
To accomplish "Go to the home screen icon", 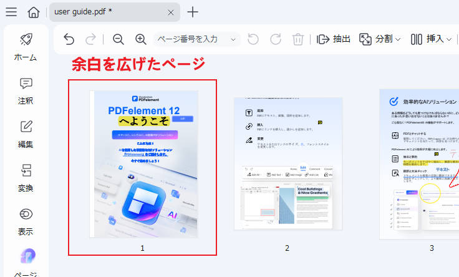I will [x=34, y=12].
